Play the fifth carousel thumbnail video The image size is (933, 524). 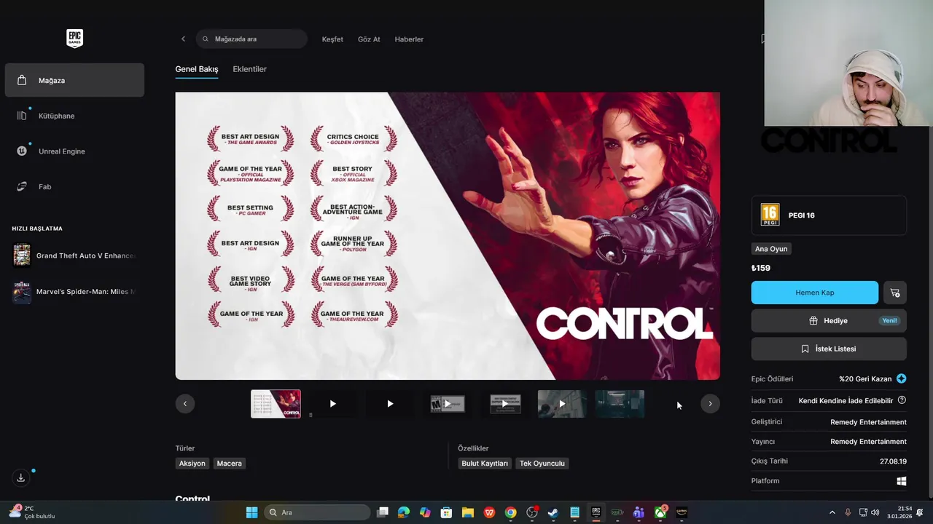(504, 403)
